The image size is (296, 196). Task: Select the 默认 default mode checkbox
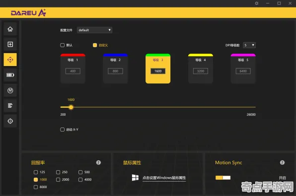(62, 45)
